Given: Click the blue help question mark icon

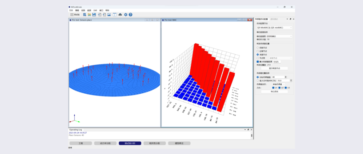Looking at the screenshot, I should pyautogui.click(x=131, y=14).
